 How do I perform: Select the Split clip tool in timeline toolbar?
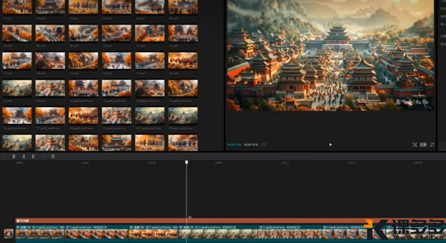14,157
